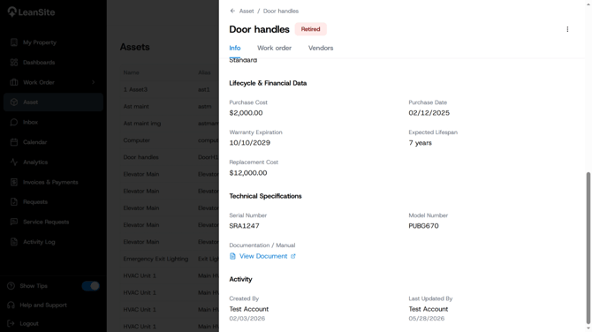592x332 pixels.
Task: Open My Property menu item
Action: (53, 42)
